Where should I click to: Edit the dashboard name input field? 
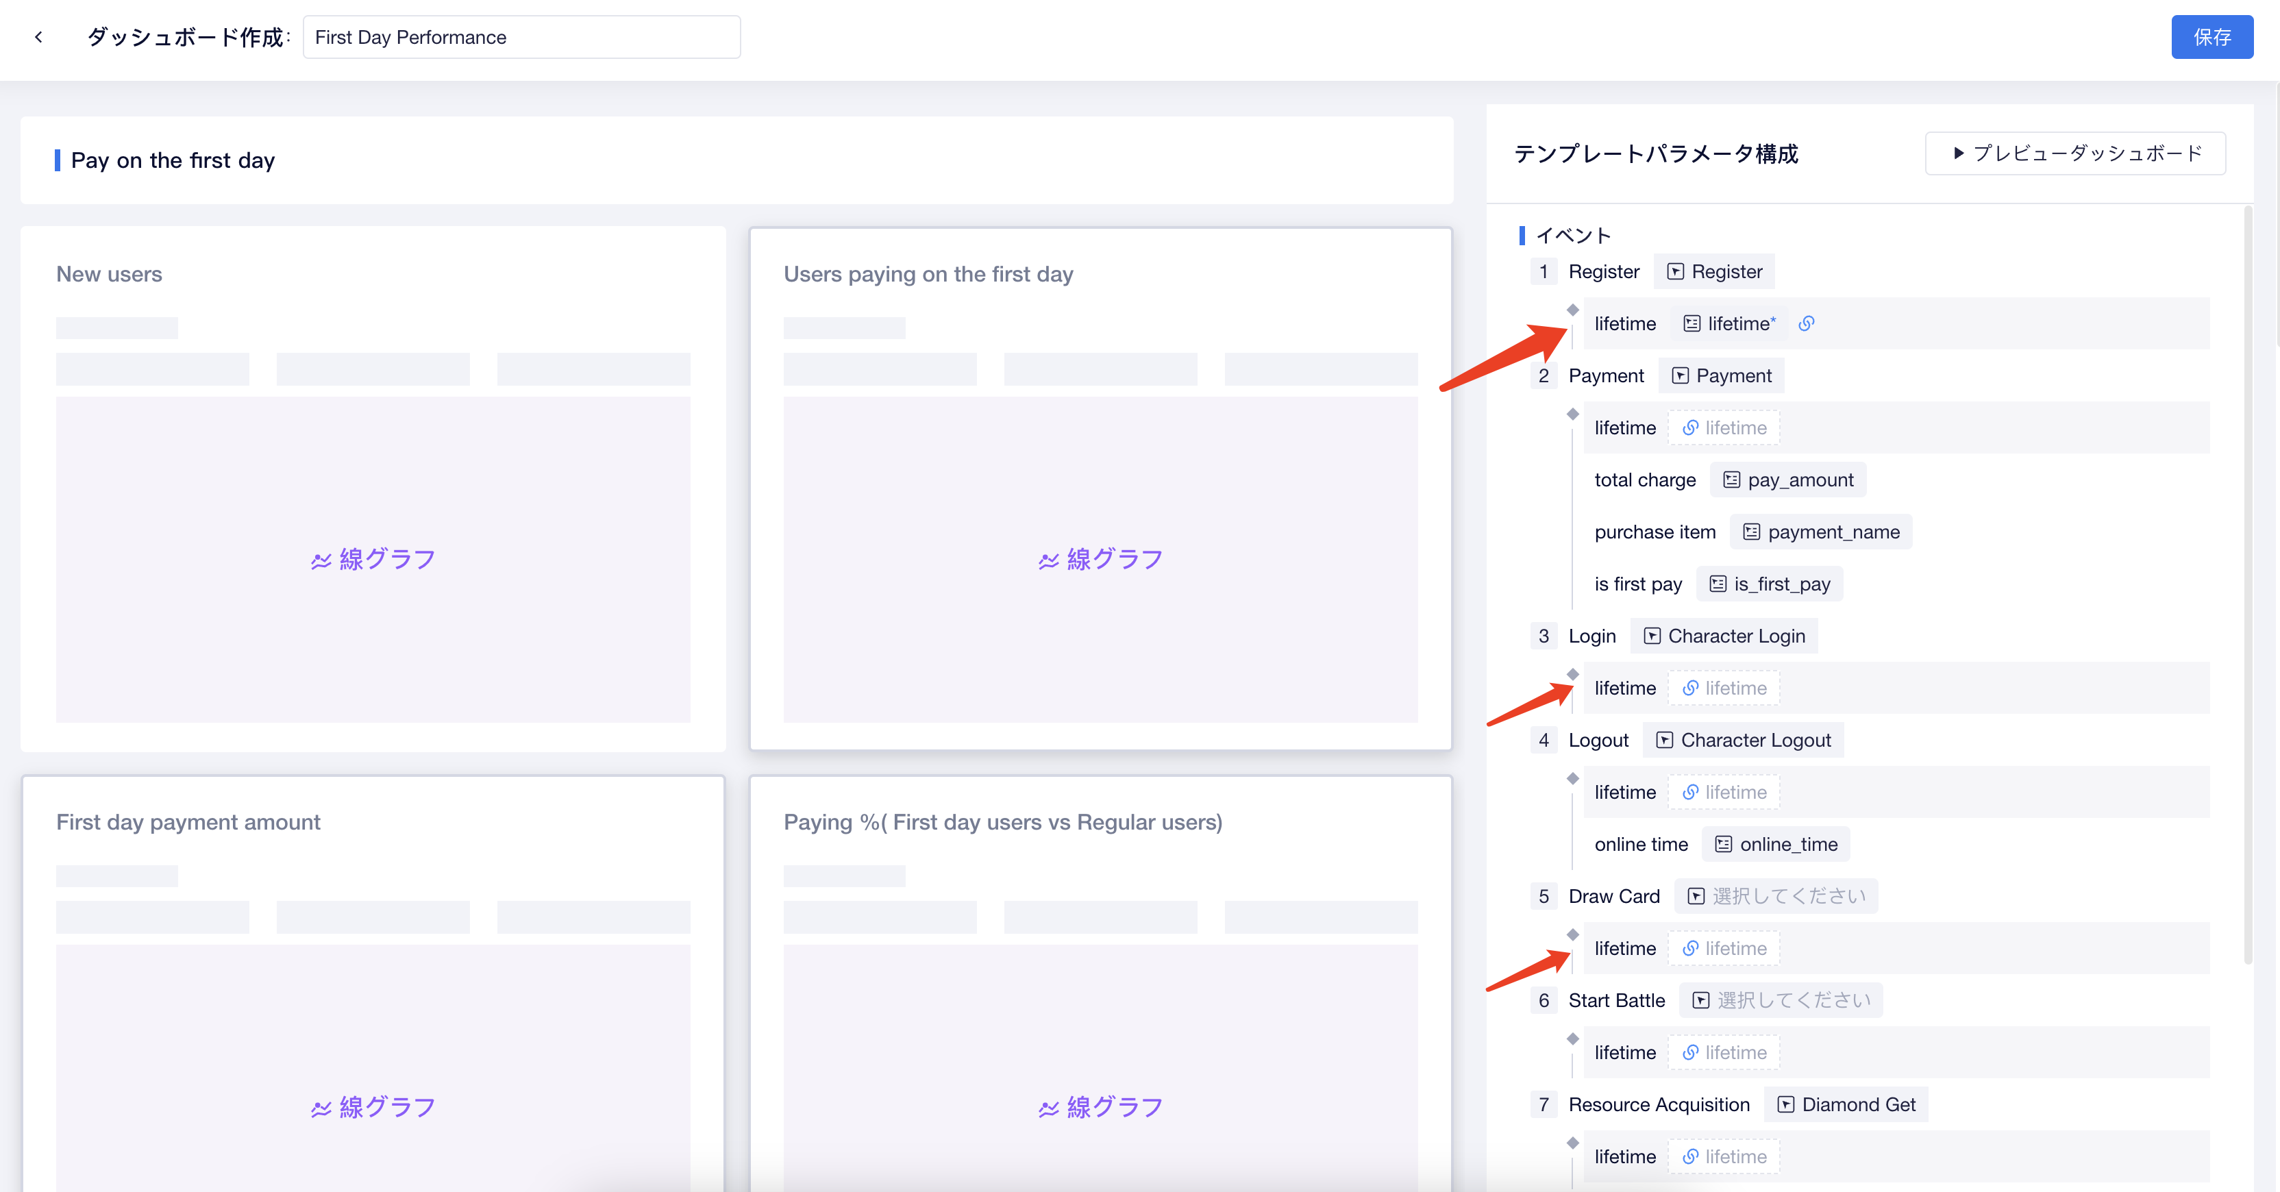[x=521, y=37]
